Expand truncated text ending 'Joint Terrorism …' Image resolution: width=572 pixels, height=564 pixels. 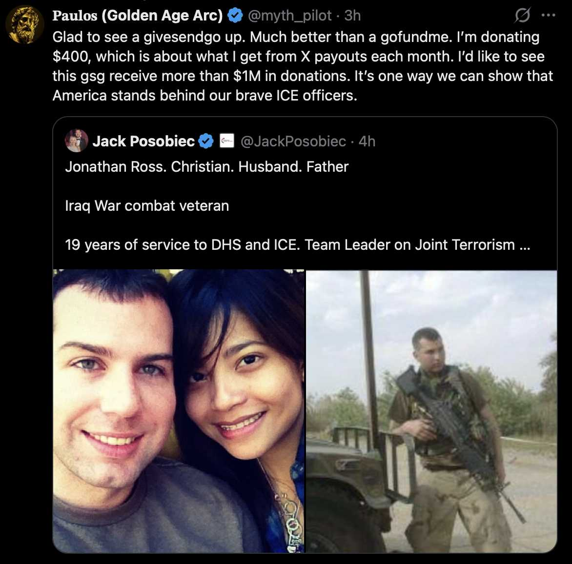[524, 245]
